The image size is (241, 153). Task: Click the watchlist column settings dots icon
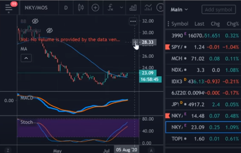coord(168,24)
